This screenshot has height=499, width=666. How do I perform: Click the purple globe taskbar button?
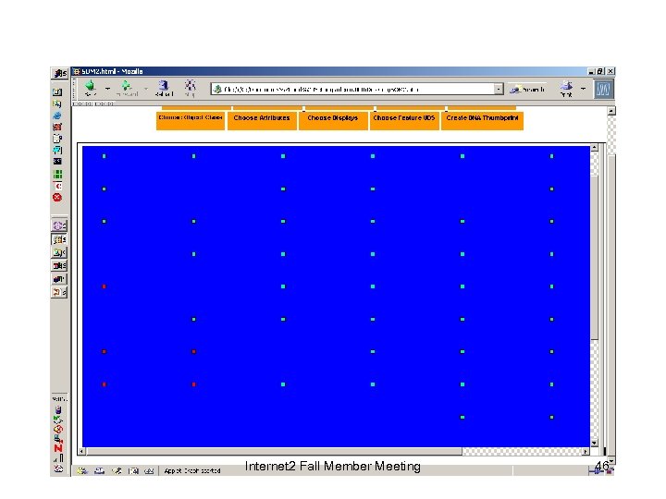[59, 225]
